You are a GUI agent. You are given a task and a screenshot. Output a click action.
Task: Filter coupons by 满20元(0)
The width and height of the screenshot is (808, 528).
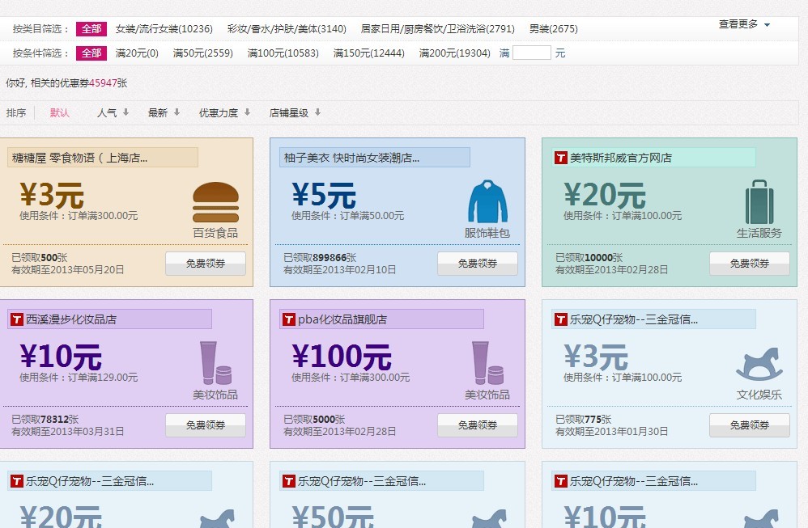coord(137,53)
